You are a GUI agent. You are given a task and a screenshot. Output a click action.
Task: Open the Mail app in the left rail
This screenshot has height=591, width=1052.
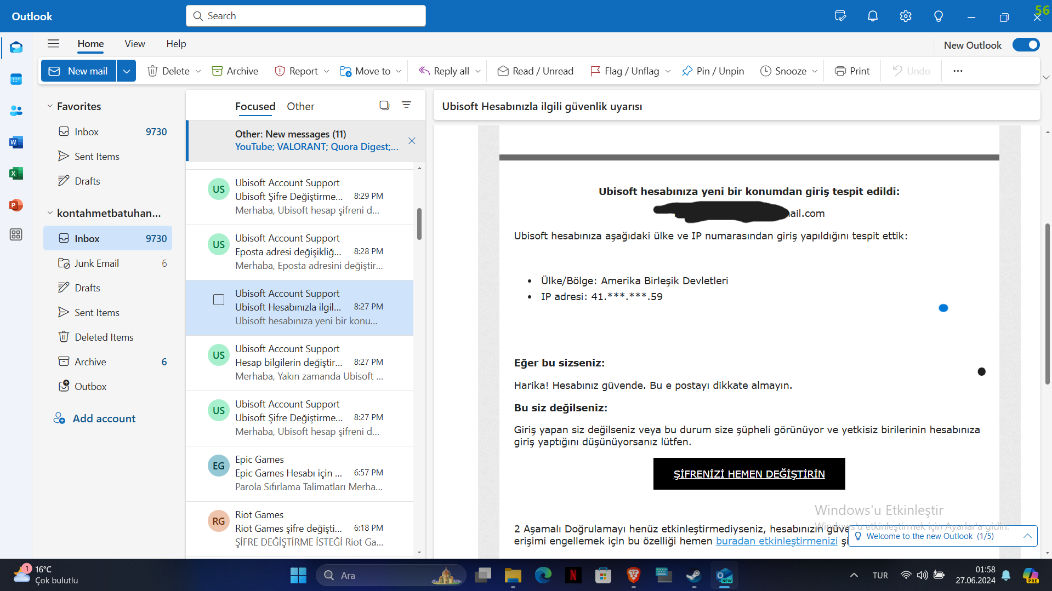click(x=16, y=48)
